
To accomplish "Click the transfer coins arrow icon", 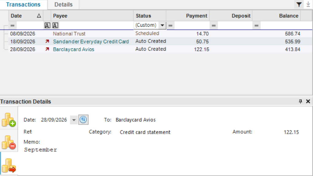I will point(9,165).
